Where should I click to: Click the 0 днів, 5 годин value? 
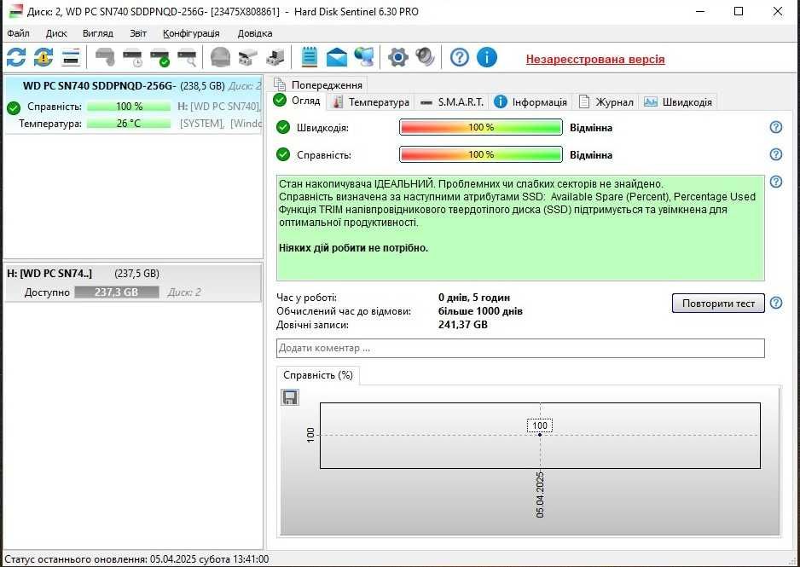point(474,298)
